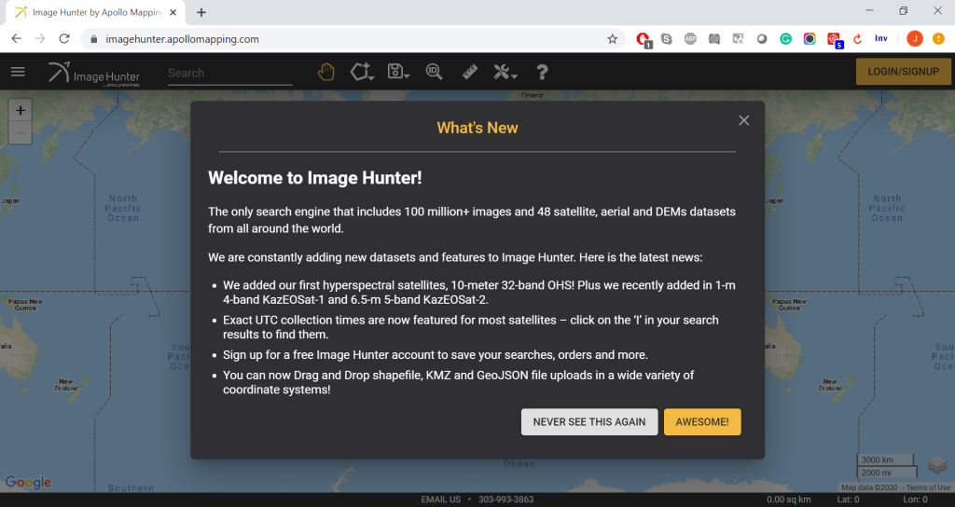This screenshot has height=507, width=955.
Task: Click the 'What's New' dialog title
Action: 477,128
